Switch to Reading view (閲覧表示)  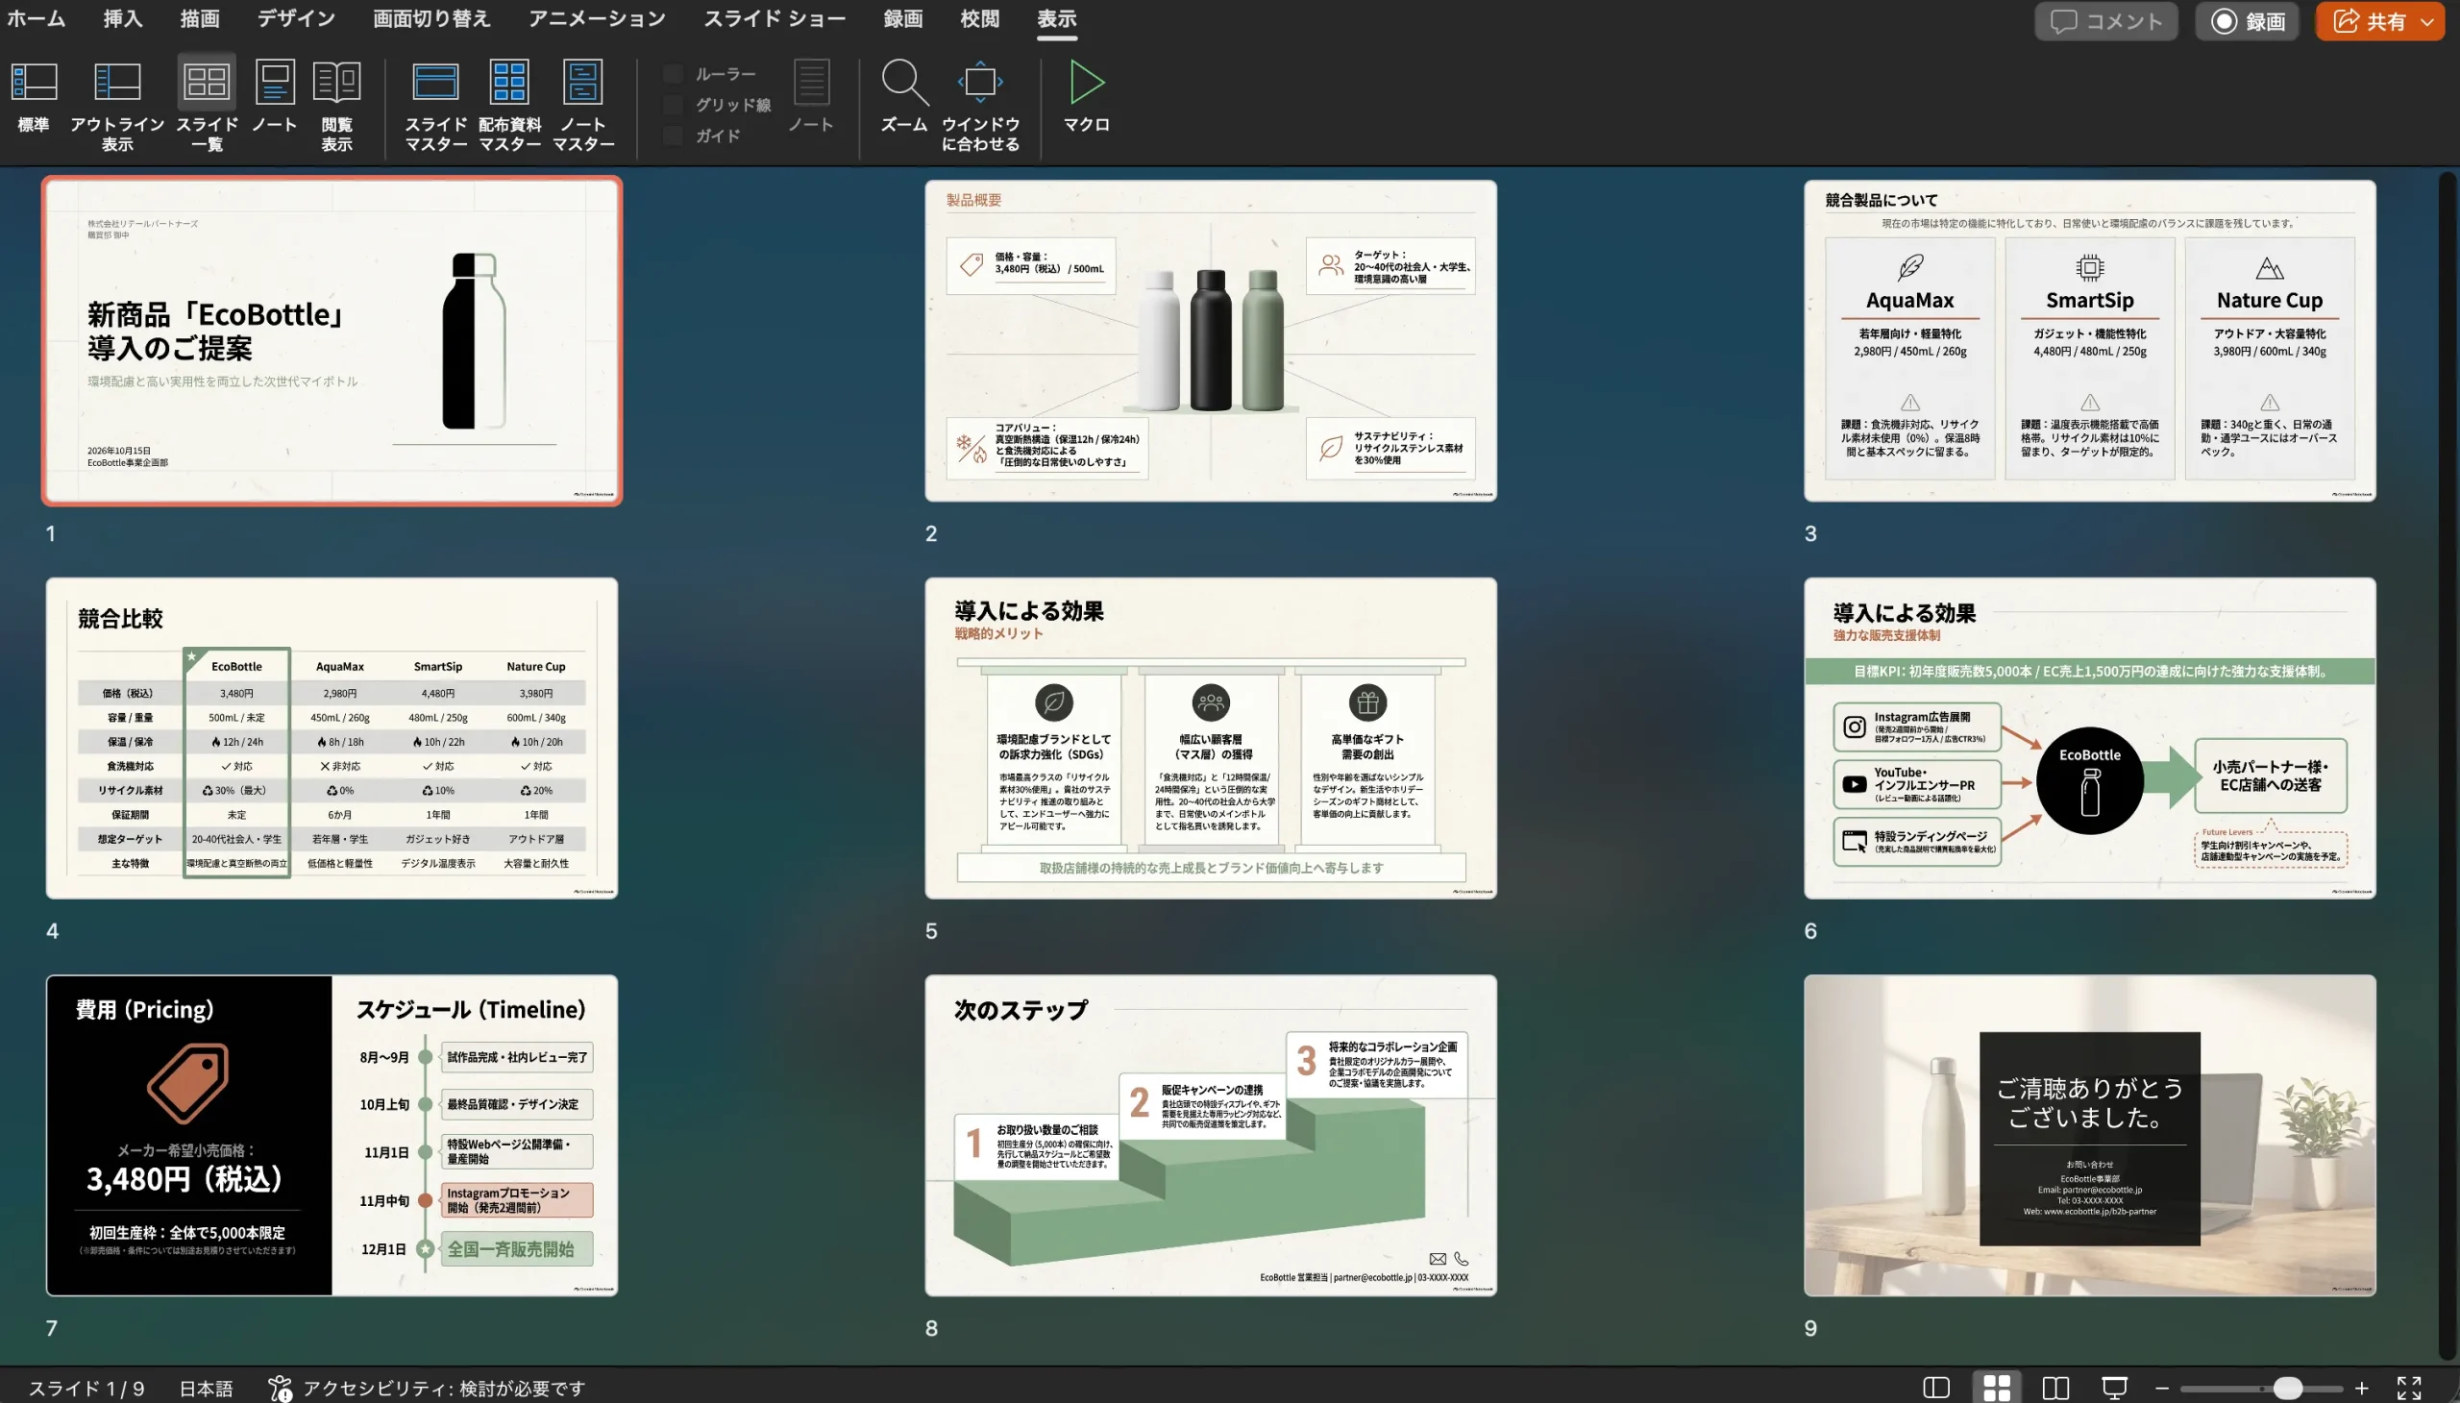click(336, 104)
